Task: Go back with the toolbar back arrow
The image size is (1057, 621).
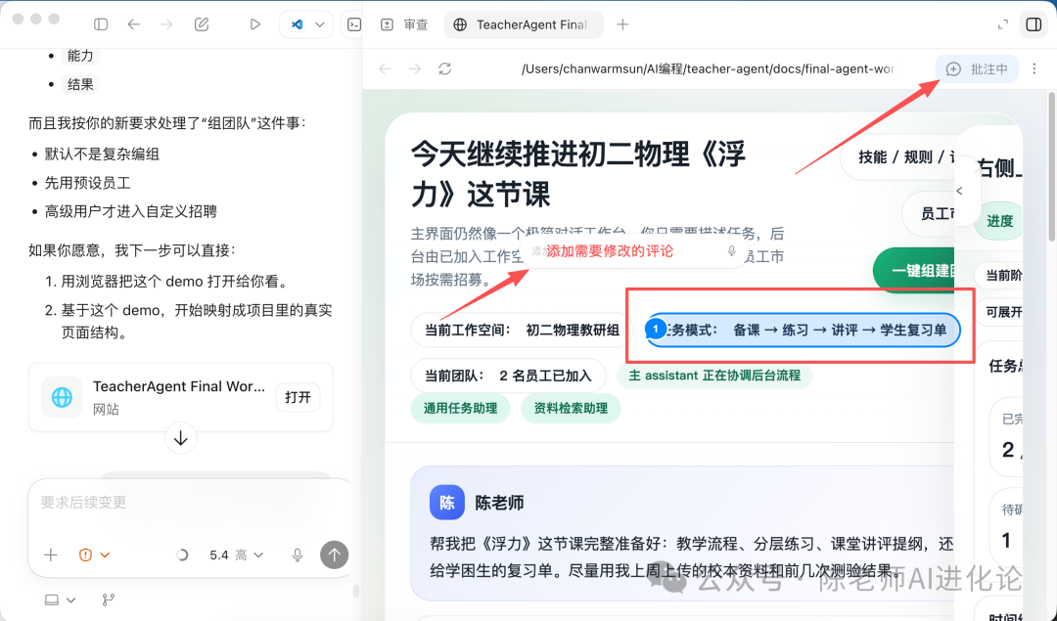Action: tap(133, 24)
